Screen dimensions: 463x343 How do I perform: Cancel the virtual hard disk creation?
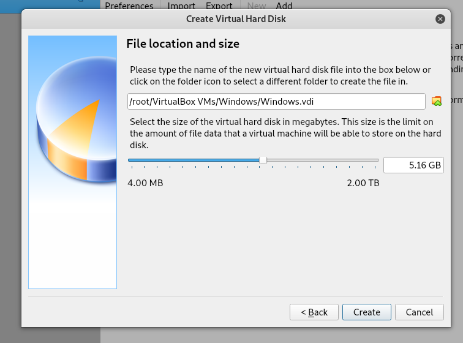pos(420,312)
